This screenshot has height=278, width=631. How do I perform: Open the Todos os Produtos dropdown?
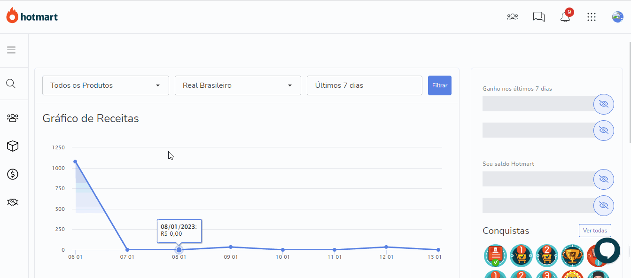[x=106, y=85]
